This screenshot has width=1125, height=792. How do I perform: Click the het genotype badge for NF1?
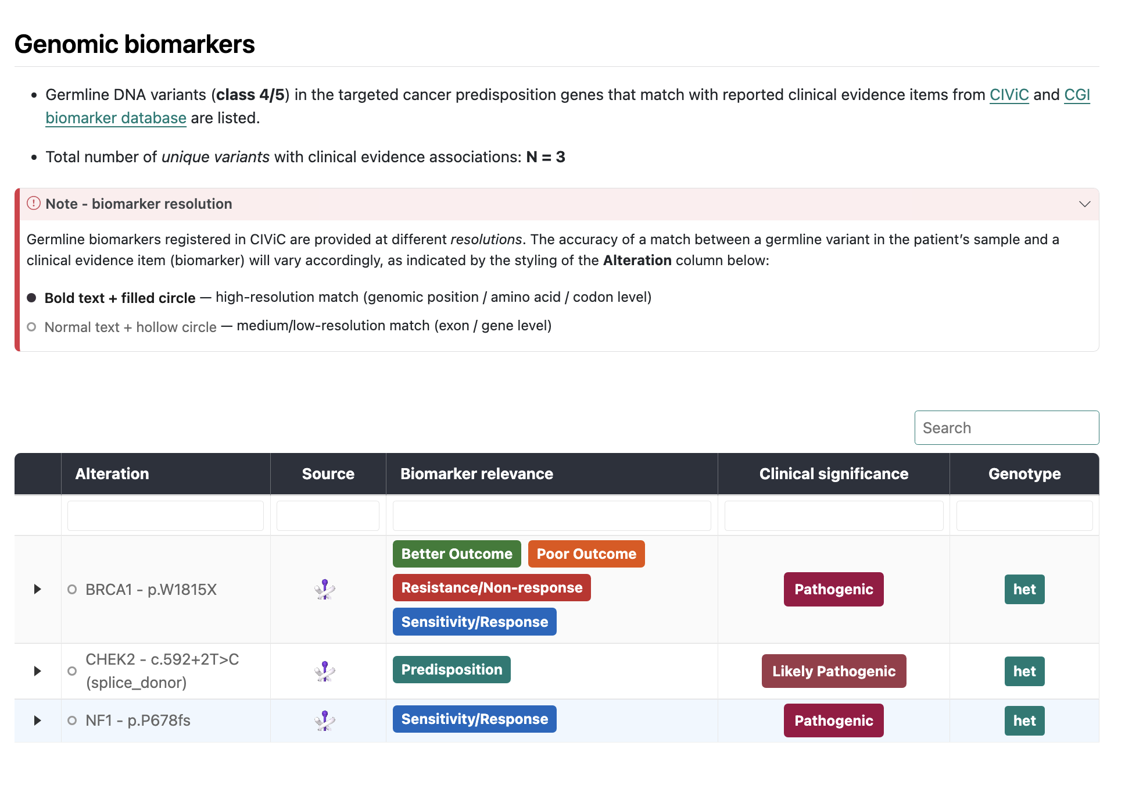pyautogui.click(x=1024, y=720)
